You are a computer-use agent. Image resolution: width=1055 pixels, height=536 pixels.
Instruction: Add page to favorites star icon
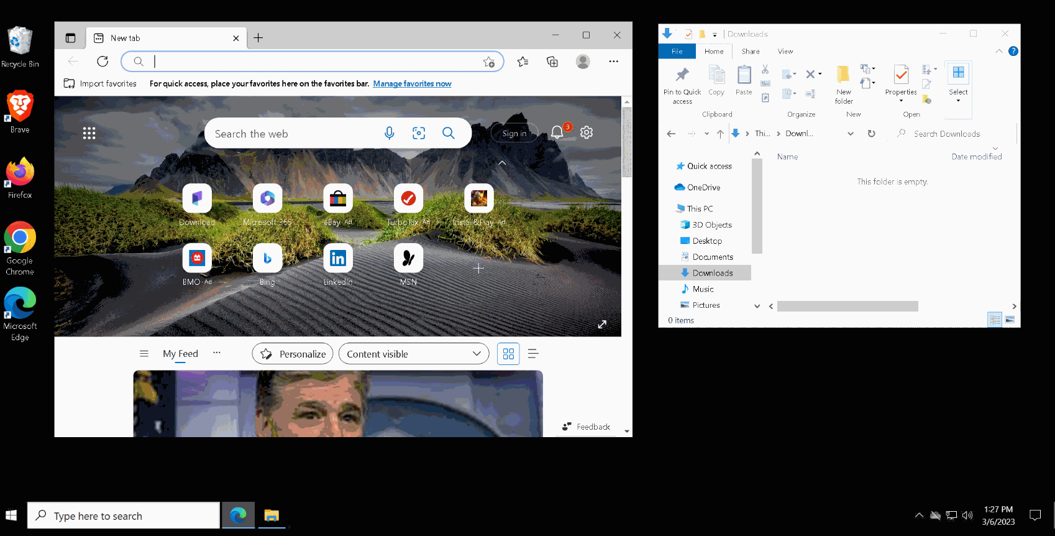pos(489,62)
